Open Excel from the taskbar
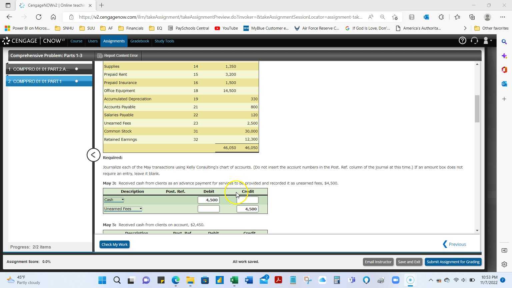This screenshot has width=512, height=288. coord(234,280)
